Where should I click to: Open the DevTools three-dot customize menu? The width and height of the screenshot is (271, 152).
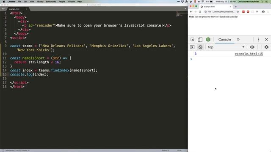(x=259, y=39)
